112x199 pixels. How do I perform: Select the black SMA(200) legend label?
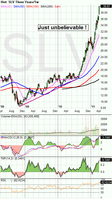[x=47, y=6]
